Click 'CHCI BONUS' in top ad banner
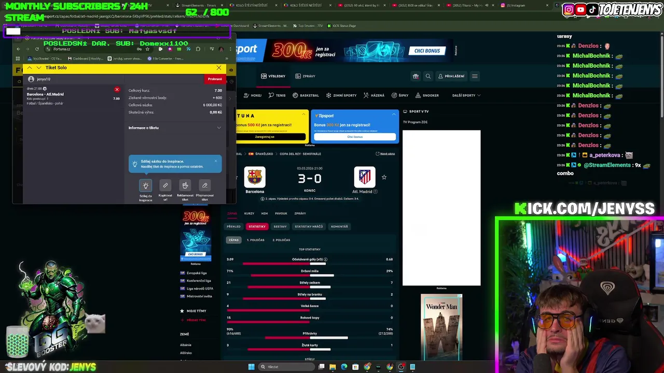This screenshot has height=373, width=664. (427, 51)
